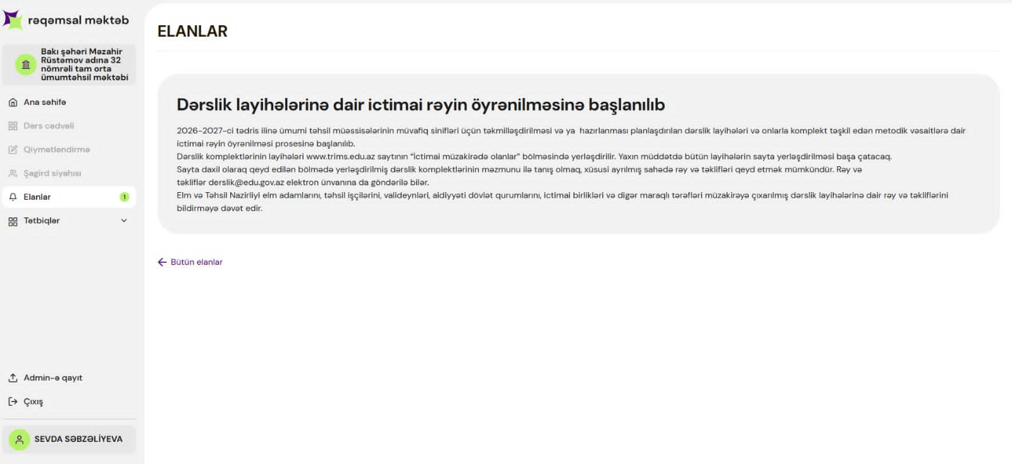
Task: Follow the Bütün elanlar link text
Action: click(x=196, y=262)
